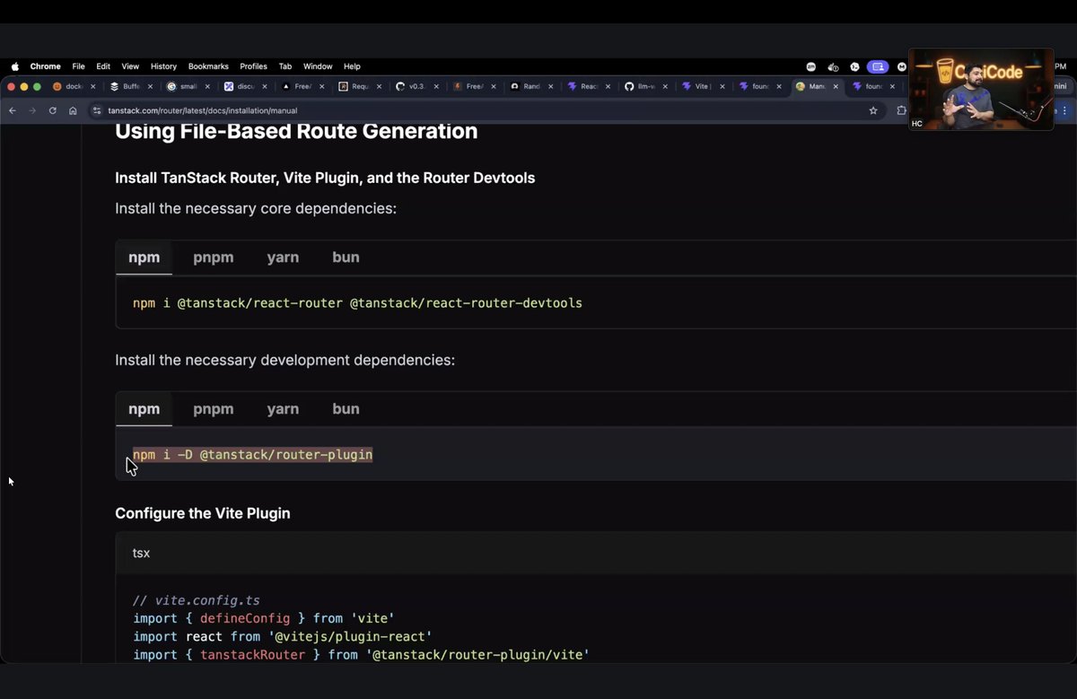Click the 'tsx' code block label

141,553
